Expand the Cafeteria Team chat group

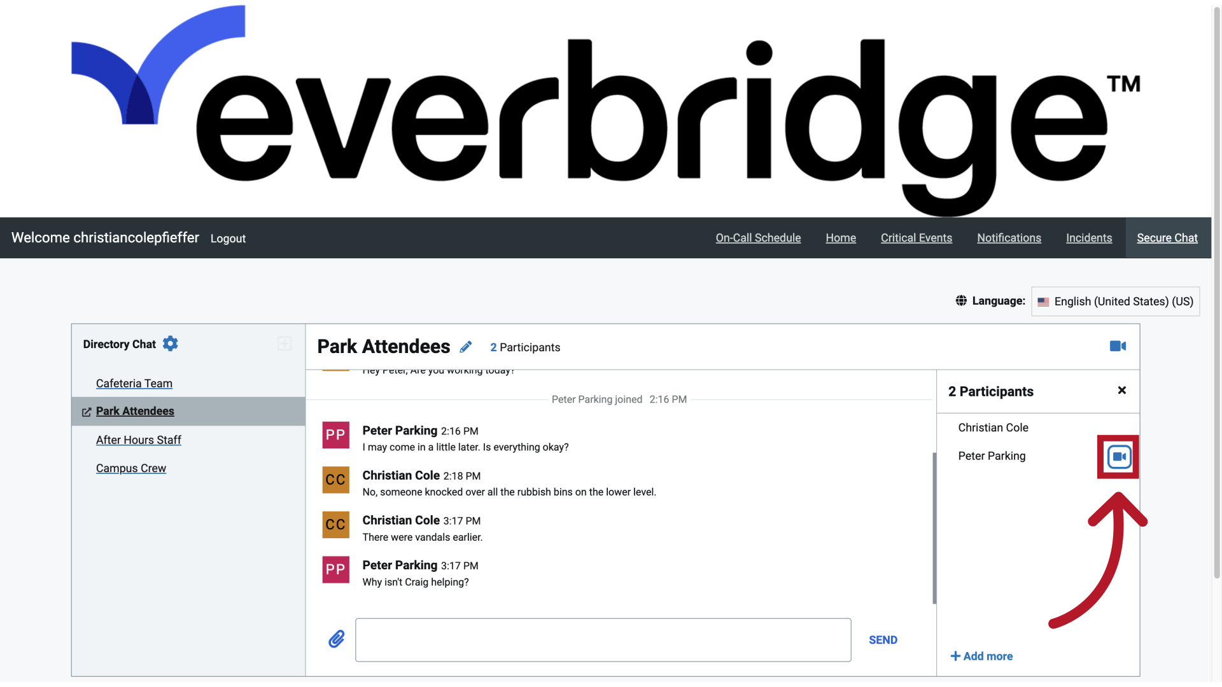pos(134,382)
